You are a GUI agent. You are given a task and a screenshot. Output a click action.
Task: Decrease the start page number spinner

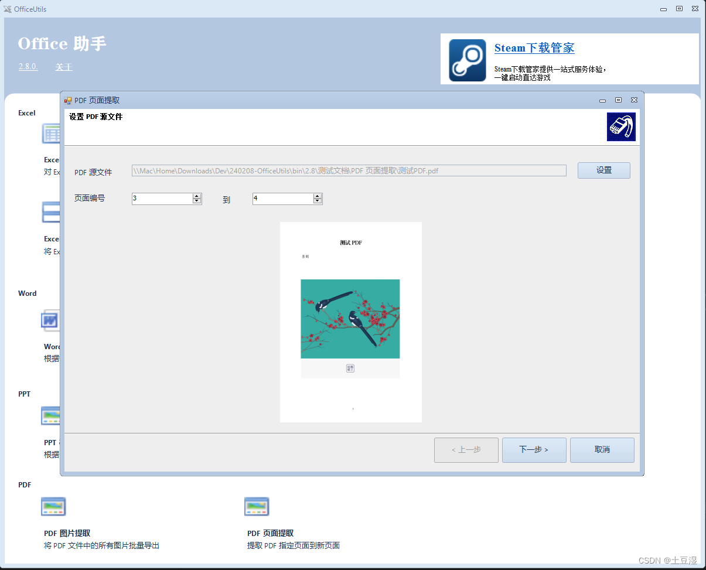point(197,202)
